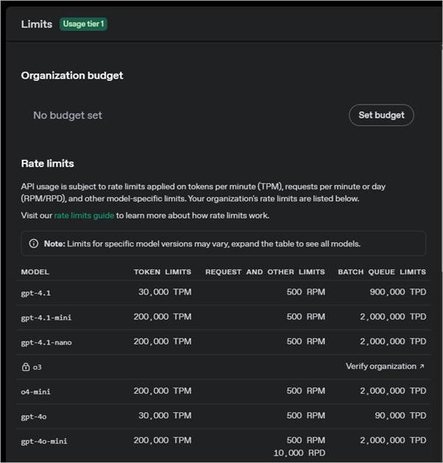The height and width of the screenshot is (463, 443).
Task: Click the Usage tier 1 badge
Action: coord(84,24)
